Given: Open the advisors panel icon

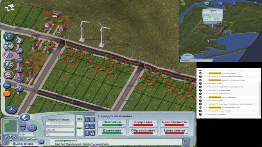Looking at the screenshot, I should coord(87,120).
